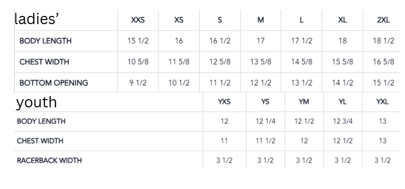The width and height of the screenshot is (405, 189).
Task: Select the youth YXL size header
Action: [382, 102]
